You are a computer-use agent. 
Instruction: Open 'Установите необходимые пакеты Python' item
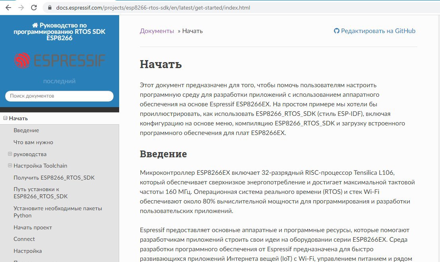(x=58, y=212)
